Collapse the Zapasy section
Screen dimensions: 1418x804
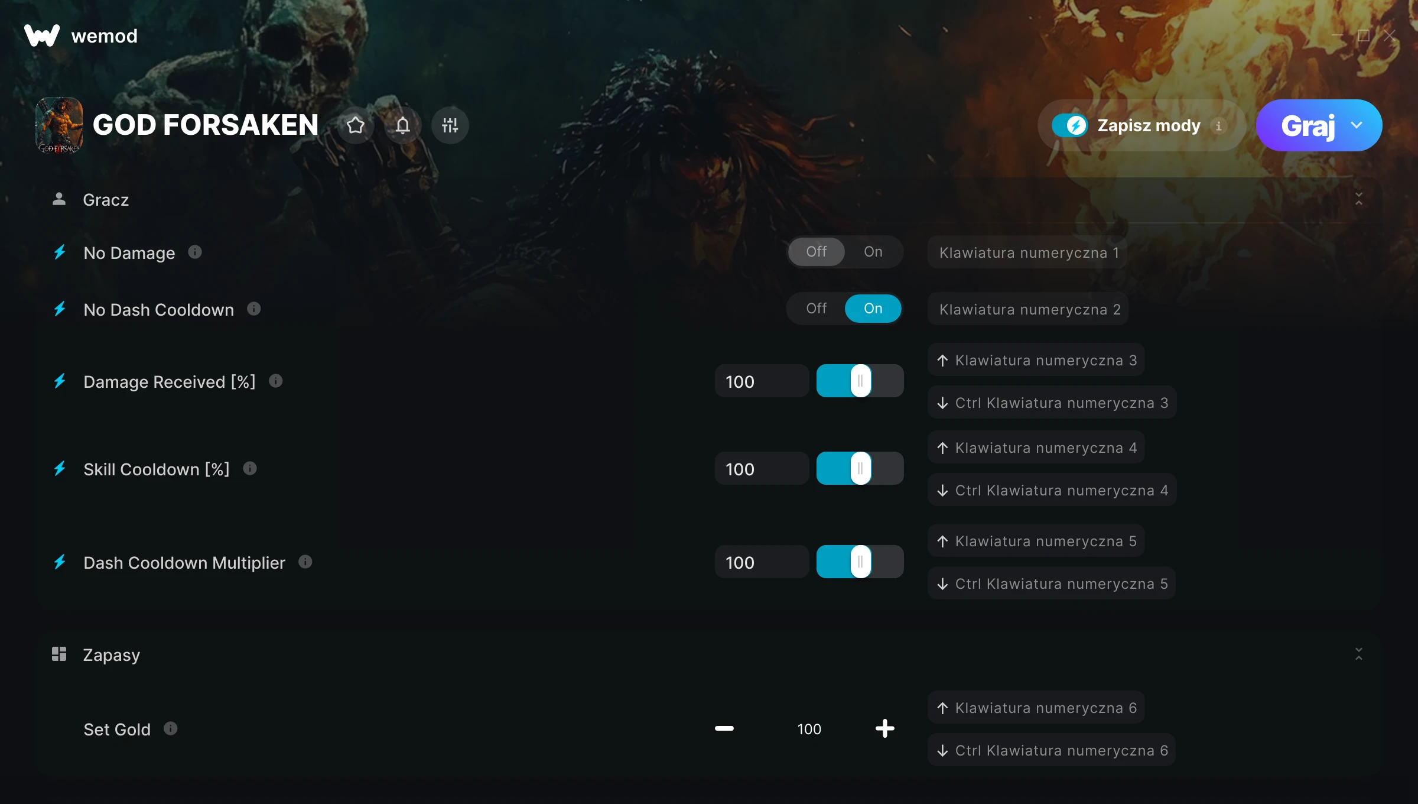tap(1359, 654)
